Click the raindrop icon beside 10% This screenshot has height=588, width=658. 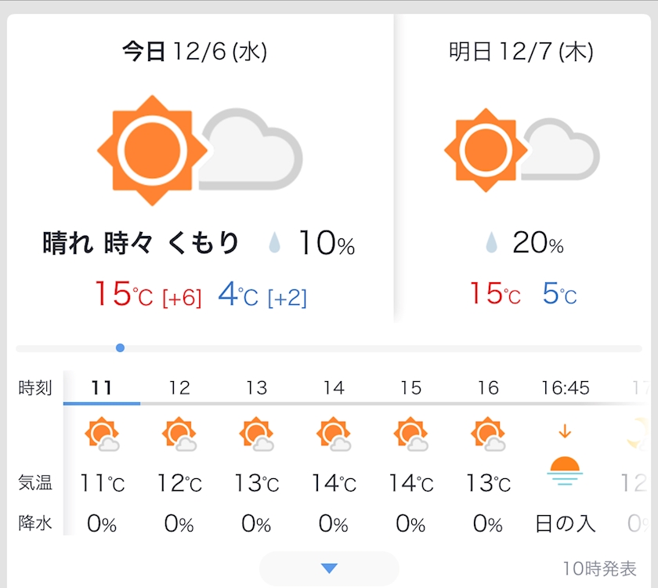274,244
